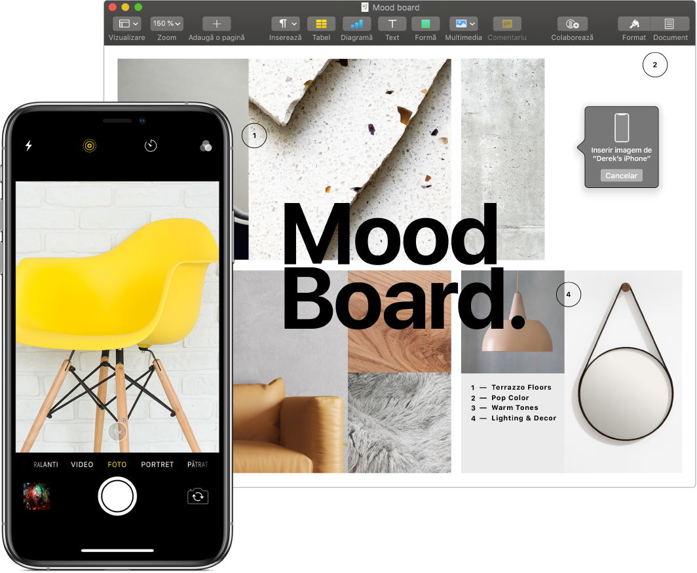Flip the iPhone camera with switch icon

pos(198,496)
